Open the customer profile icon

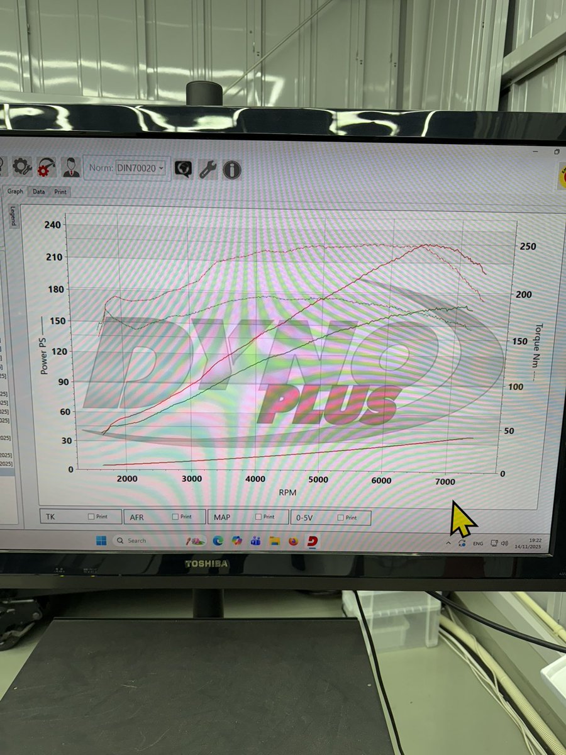70,167
